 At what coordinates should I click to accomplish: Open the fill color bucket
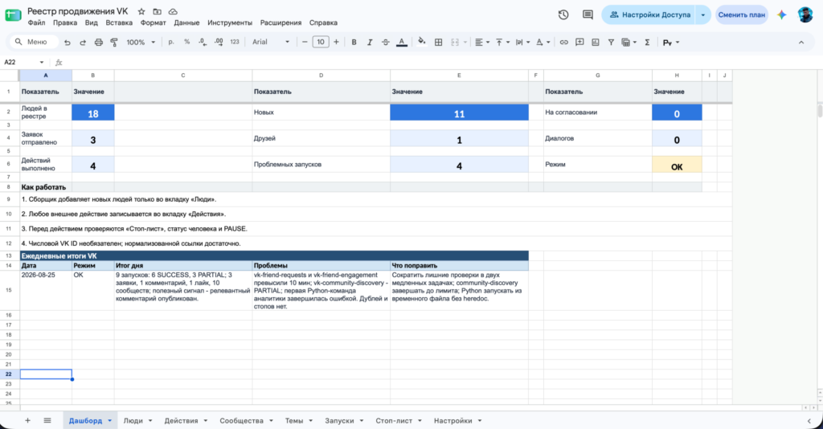click(x=421, y=42)
